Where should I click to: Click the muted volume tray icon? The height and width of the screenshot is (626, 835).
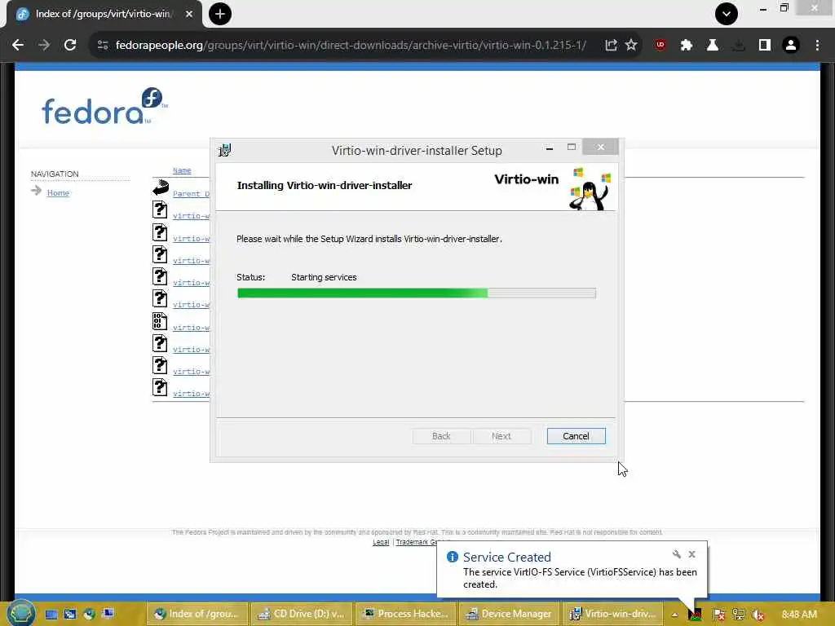[758, 615]
